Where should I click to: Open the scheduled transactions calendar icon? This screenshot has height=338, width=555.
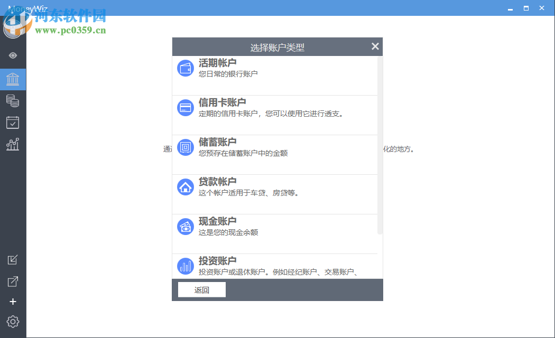(13, 122)
